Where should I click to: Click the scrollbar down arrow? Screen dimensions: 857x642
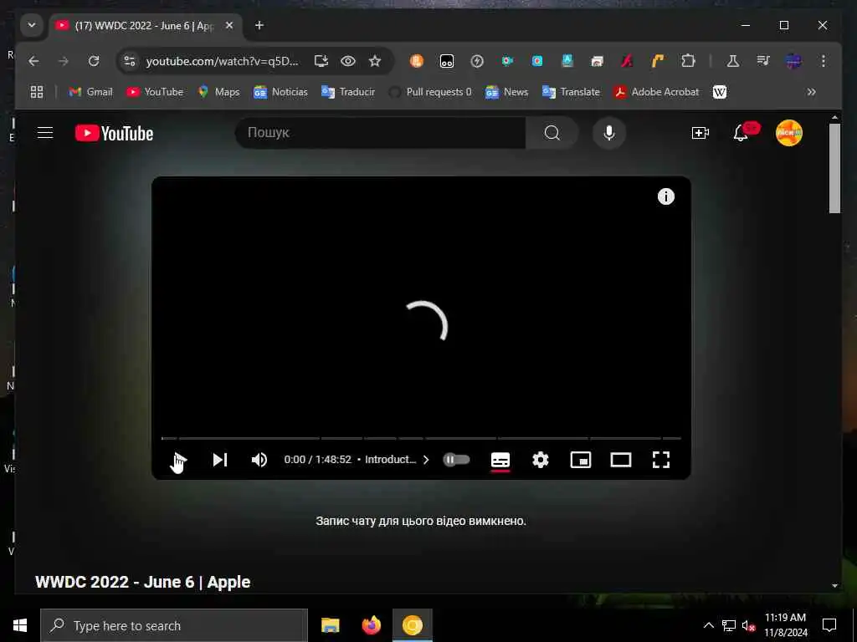coord(834,586)
